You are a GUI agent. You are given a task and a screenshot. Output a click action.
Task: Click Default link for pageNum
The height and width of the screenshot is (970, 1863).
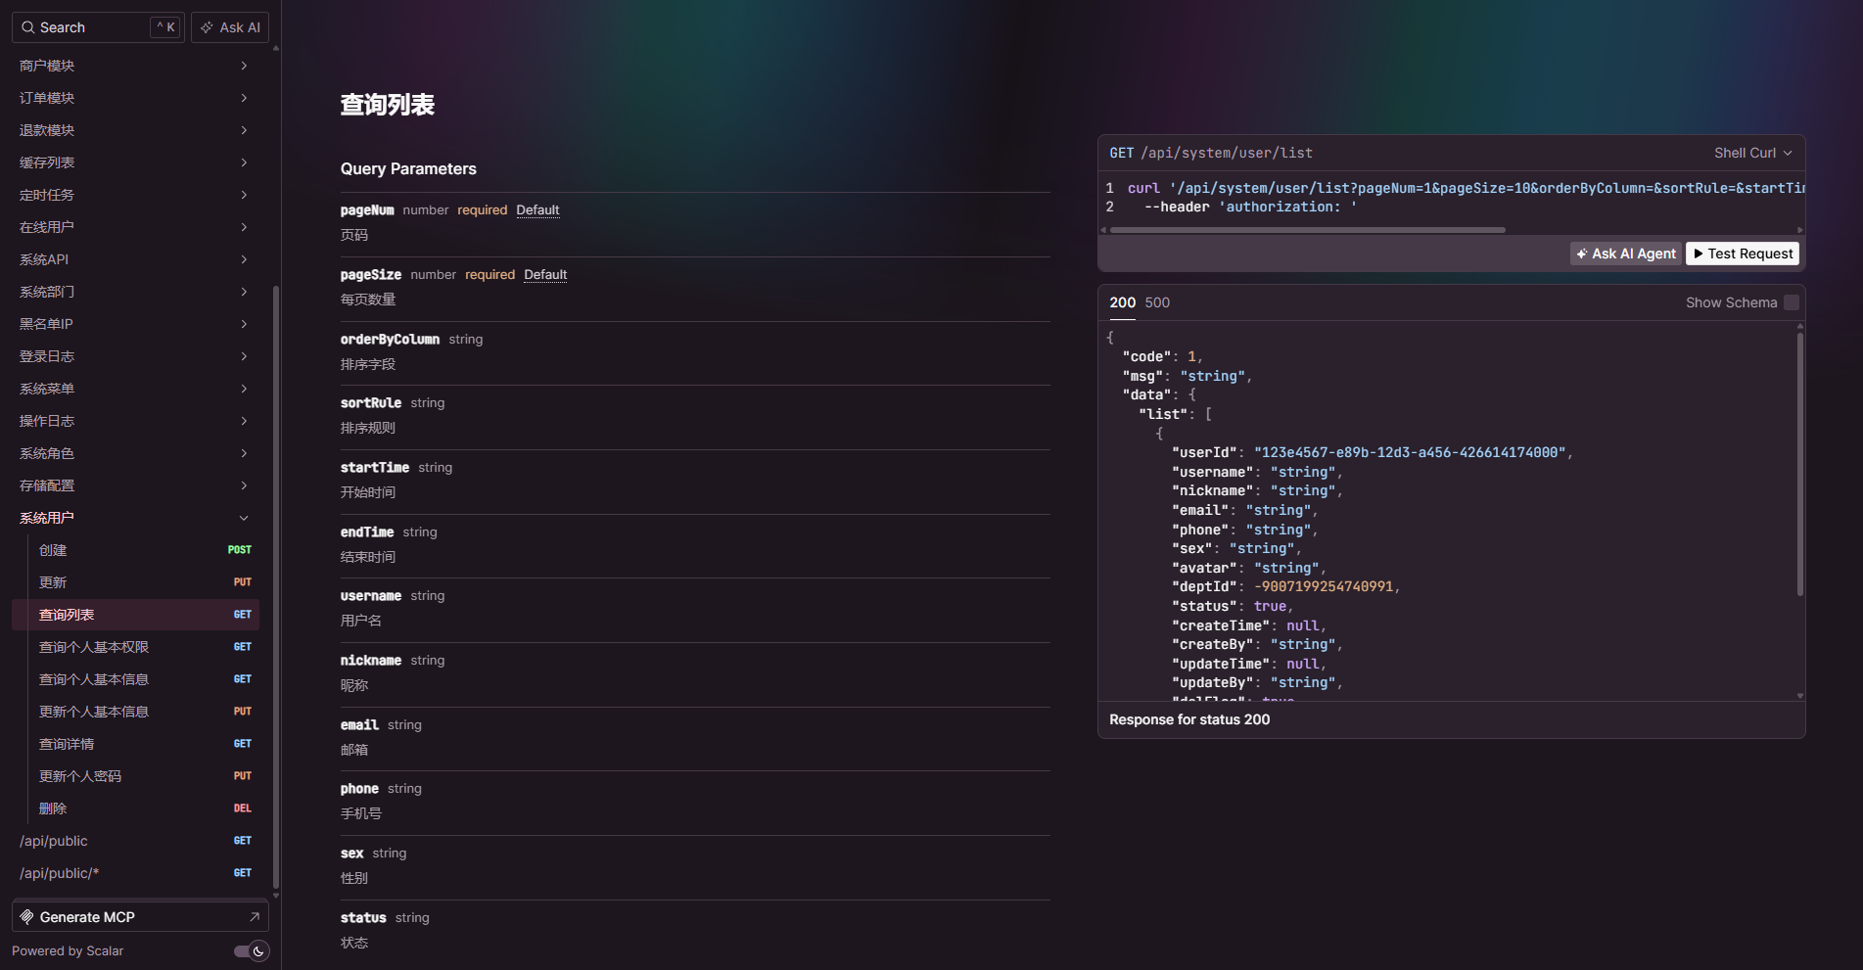(x=537, y=210)
